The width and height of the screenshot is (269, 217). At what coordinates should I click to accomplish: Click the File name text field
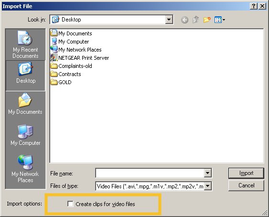click(150, 173)
